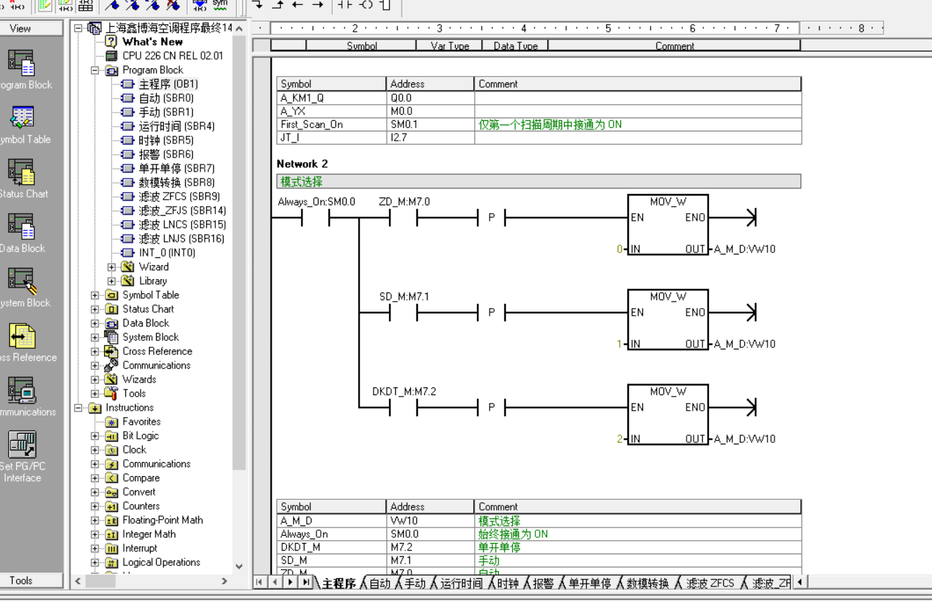The height and width of the screenshot is (609, 932).
Task: Select What's New in the tree
Action: click(x=152, y=41)
